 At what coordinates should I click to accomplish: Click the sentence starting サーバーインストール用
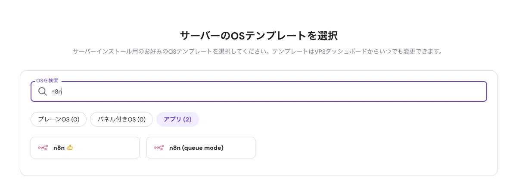click(170, 52)
